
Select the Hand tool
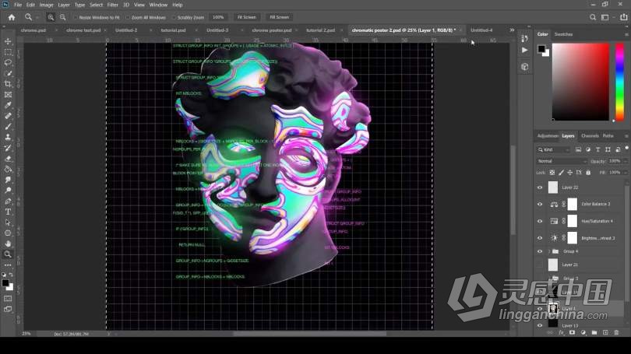coord(8,243)
